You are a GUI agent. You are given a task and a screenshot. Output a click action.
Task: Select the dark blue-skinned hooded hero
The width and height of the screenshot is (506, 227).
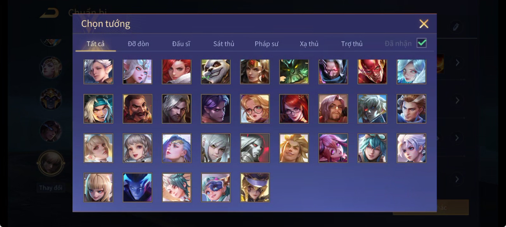138,187
